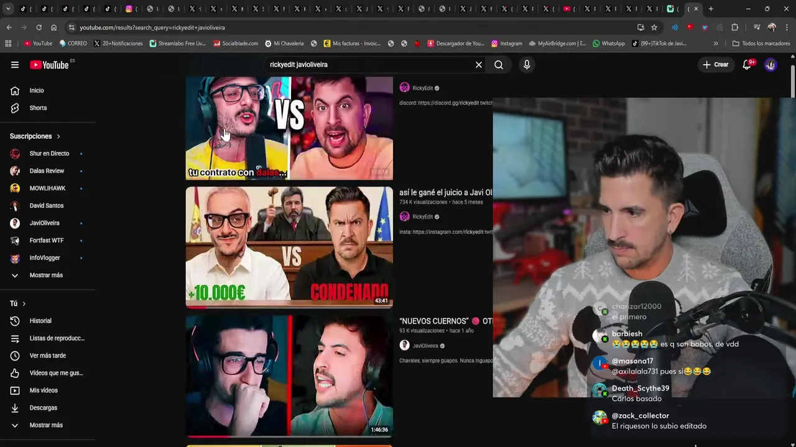
Task: Start voice search with the microphone
Action: point(527,65)
